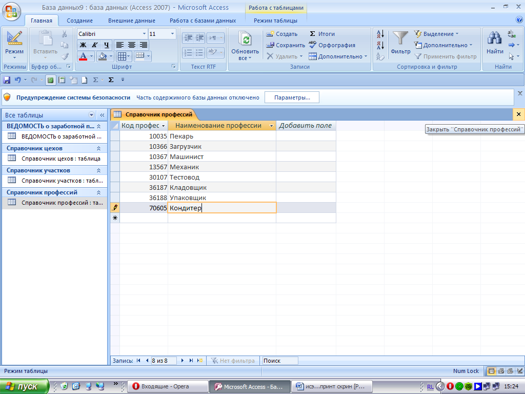The width and height of the screenshot is (525, 394).
Task: Click the Undo arrow
Action: pyautogui.click(x=18, y=80)
